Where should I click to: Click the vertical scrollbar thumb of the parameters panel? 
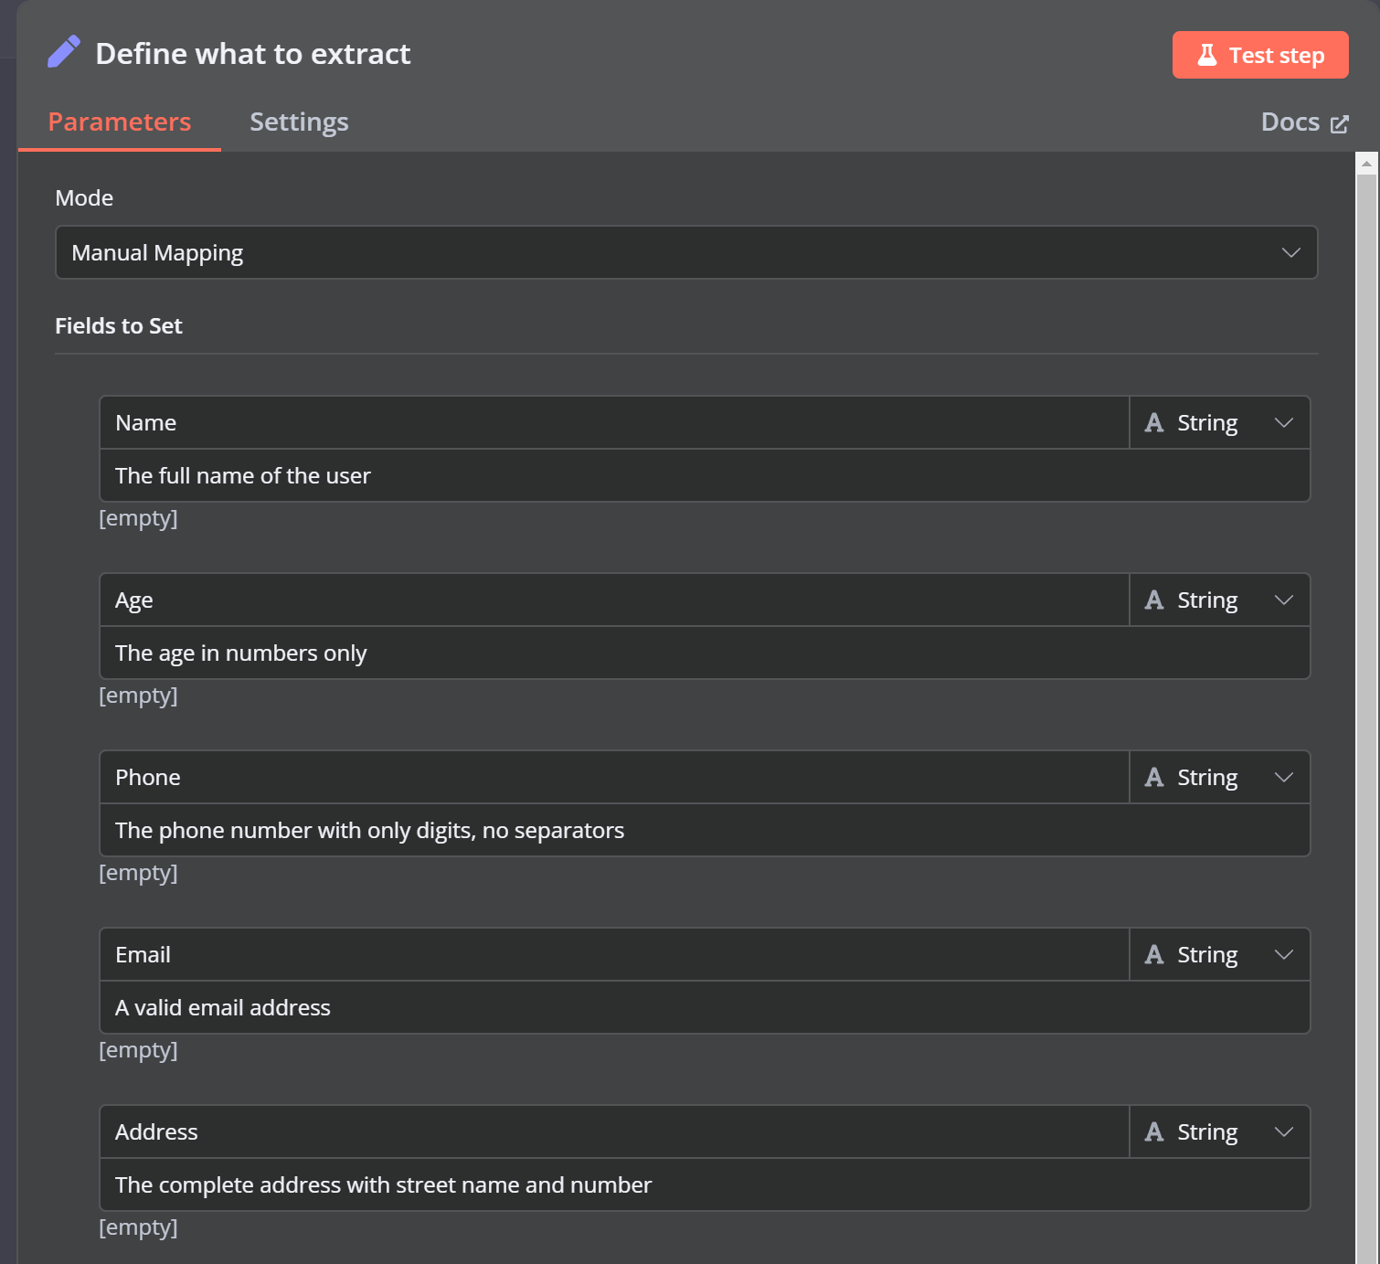1366,718
